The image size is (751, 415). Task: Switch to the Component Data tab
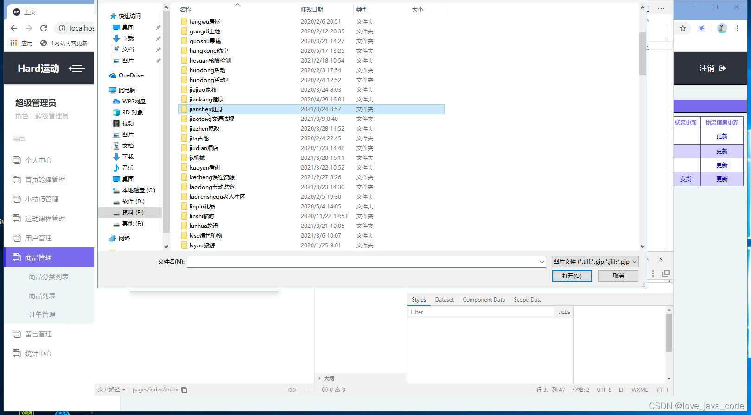(484, 300)
